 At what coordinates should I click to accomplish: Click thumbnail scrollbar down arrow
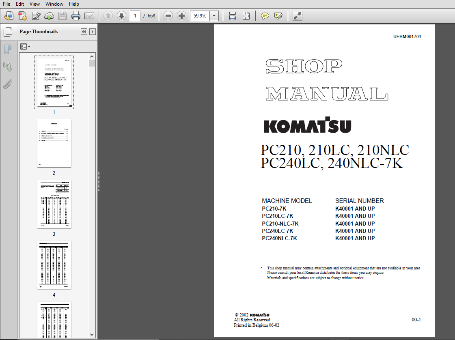click(x=92, y=335)
